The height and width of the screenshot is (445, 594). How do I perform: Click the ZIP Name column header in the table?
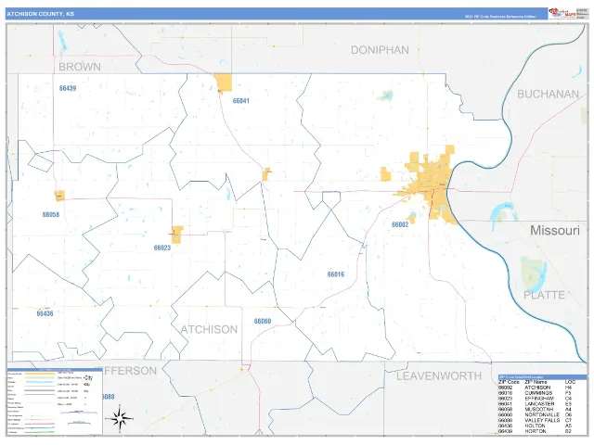536,382
